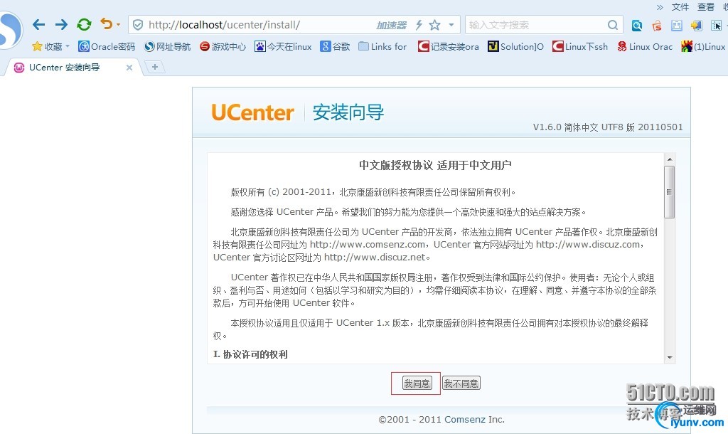This screenshot has height=434, width=728.
Task: Bookmark the page with the star icon
Action: pos(434,25)
